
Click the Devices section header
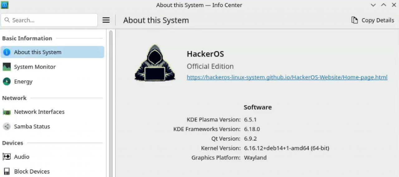pyautogui.click(x=13, y=143)
